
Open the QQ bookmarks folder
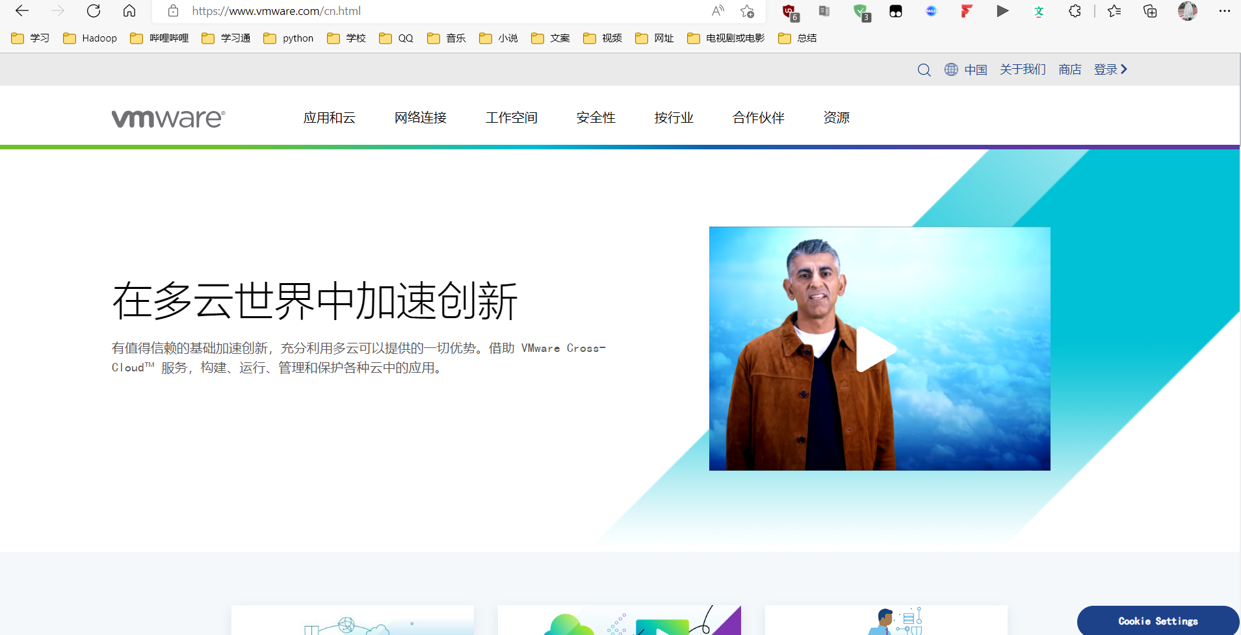tap(396, 38)
